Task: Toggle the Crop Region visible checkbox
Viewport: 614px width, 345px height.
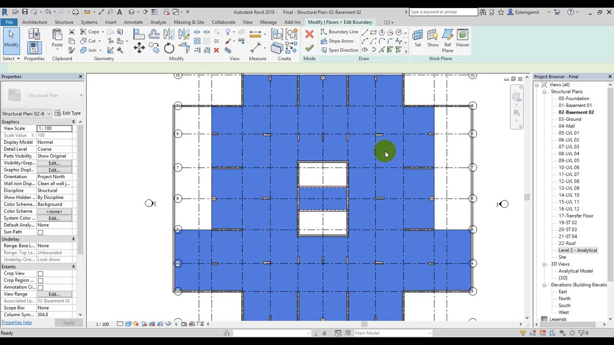Action: click(40, 281)
